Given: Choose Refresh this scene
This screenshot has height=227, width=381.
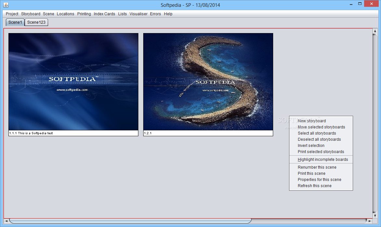Looking at the screenshot, I should 321,186.
